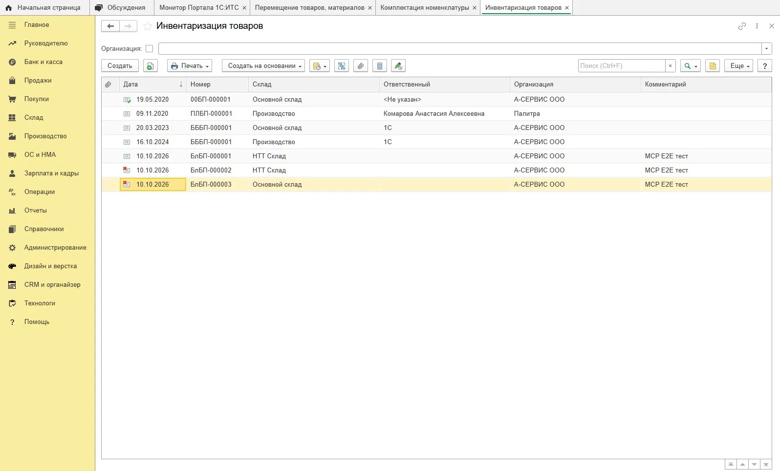Click the copy document icon next to Создать
The image size is (780, 471).
pyautogui.click(x=151, y=66)
